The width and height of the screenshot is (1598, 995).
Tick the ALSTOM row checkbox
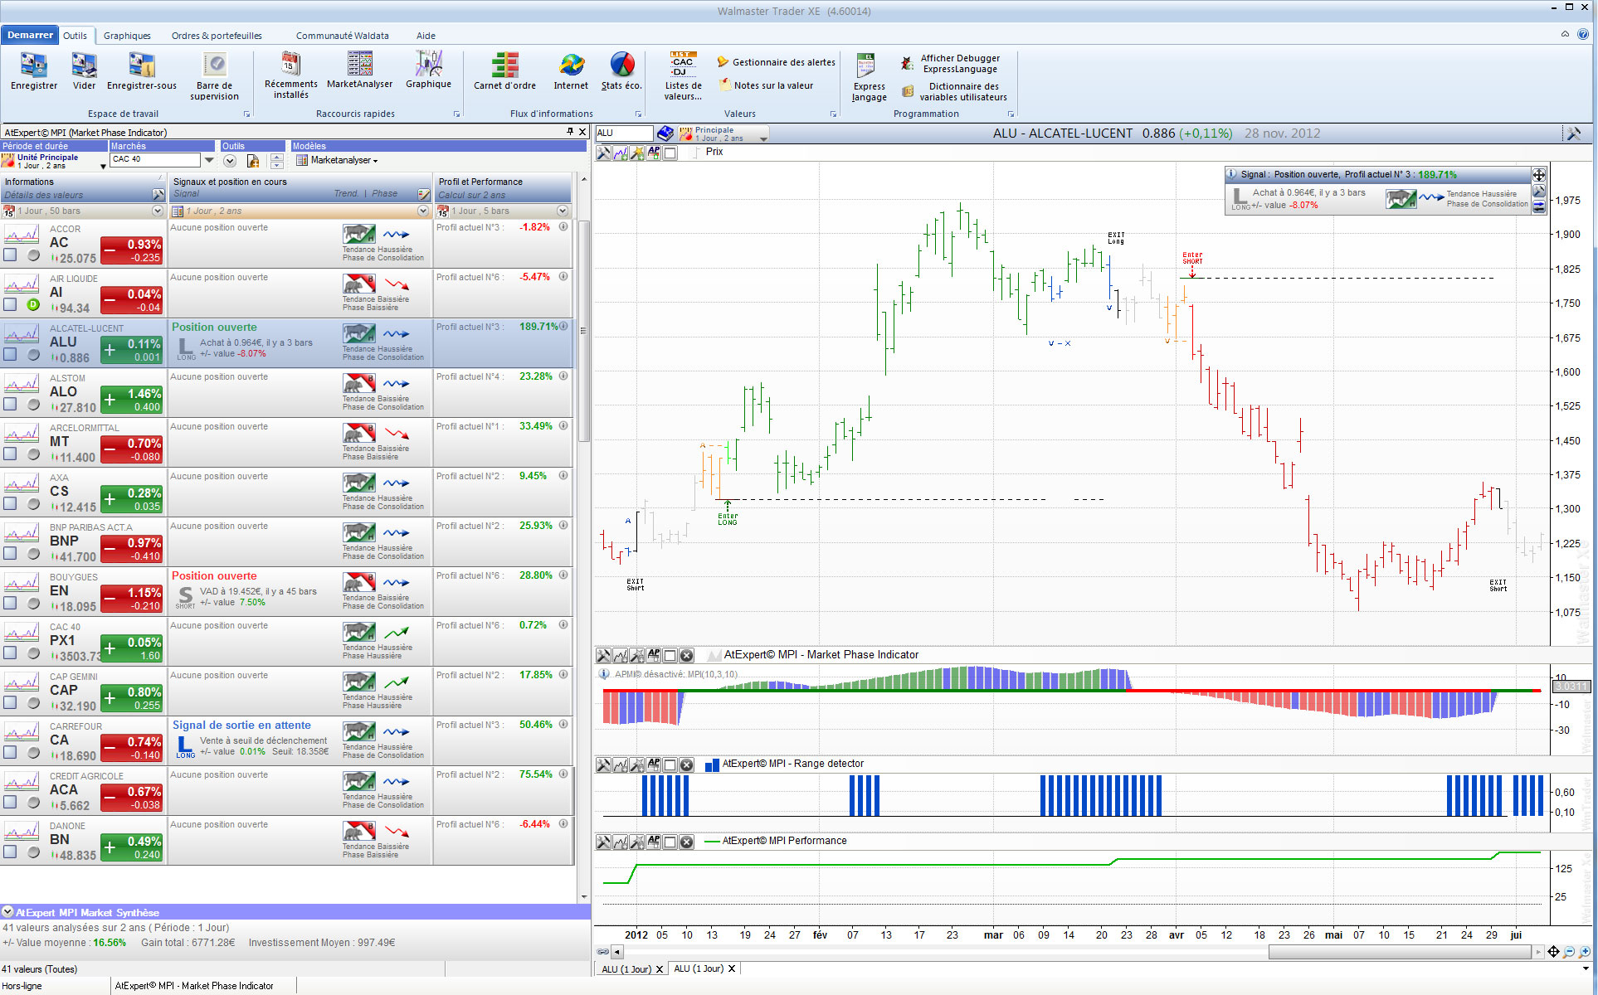click(x=10, y=404)
